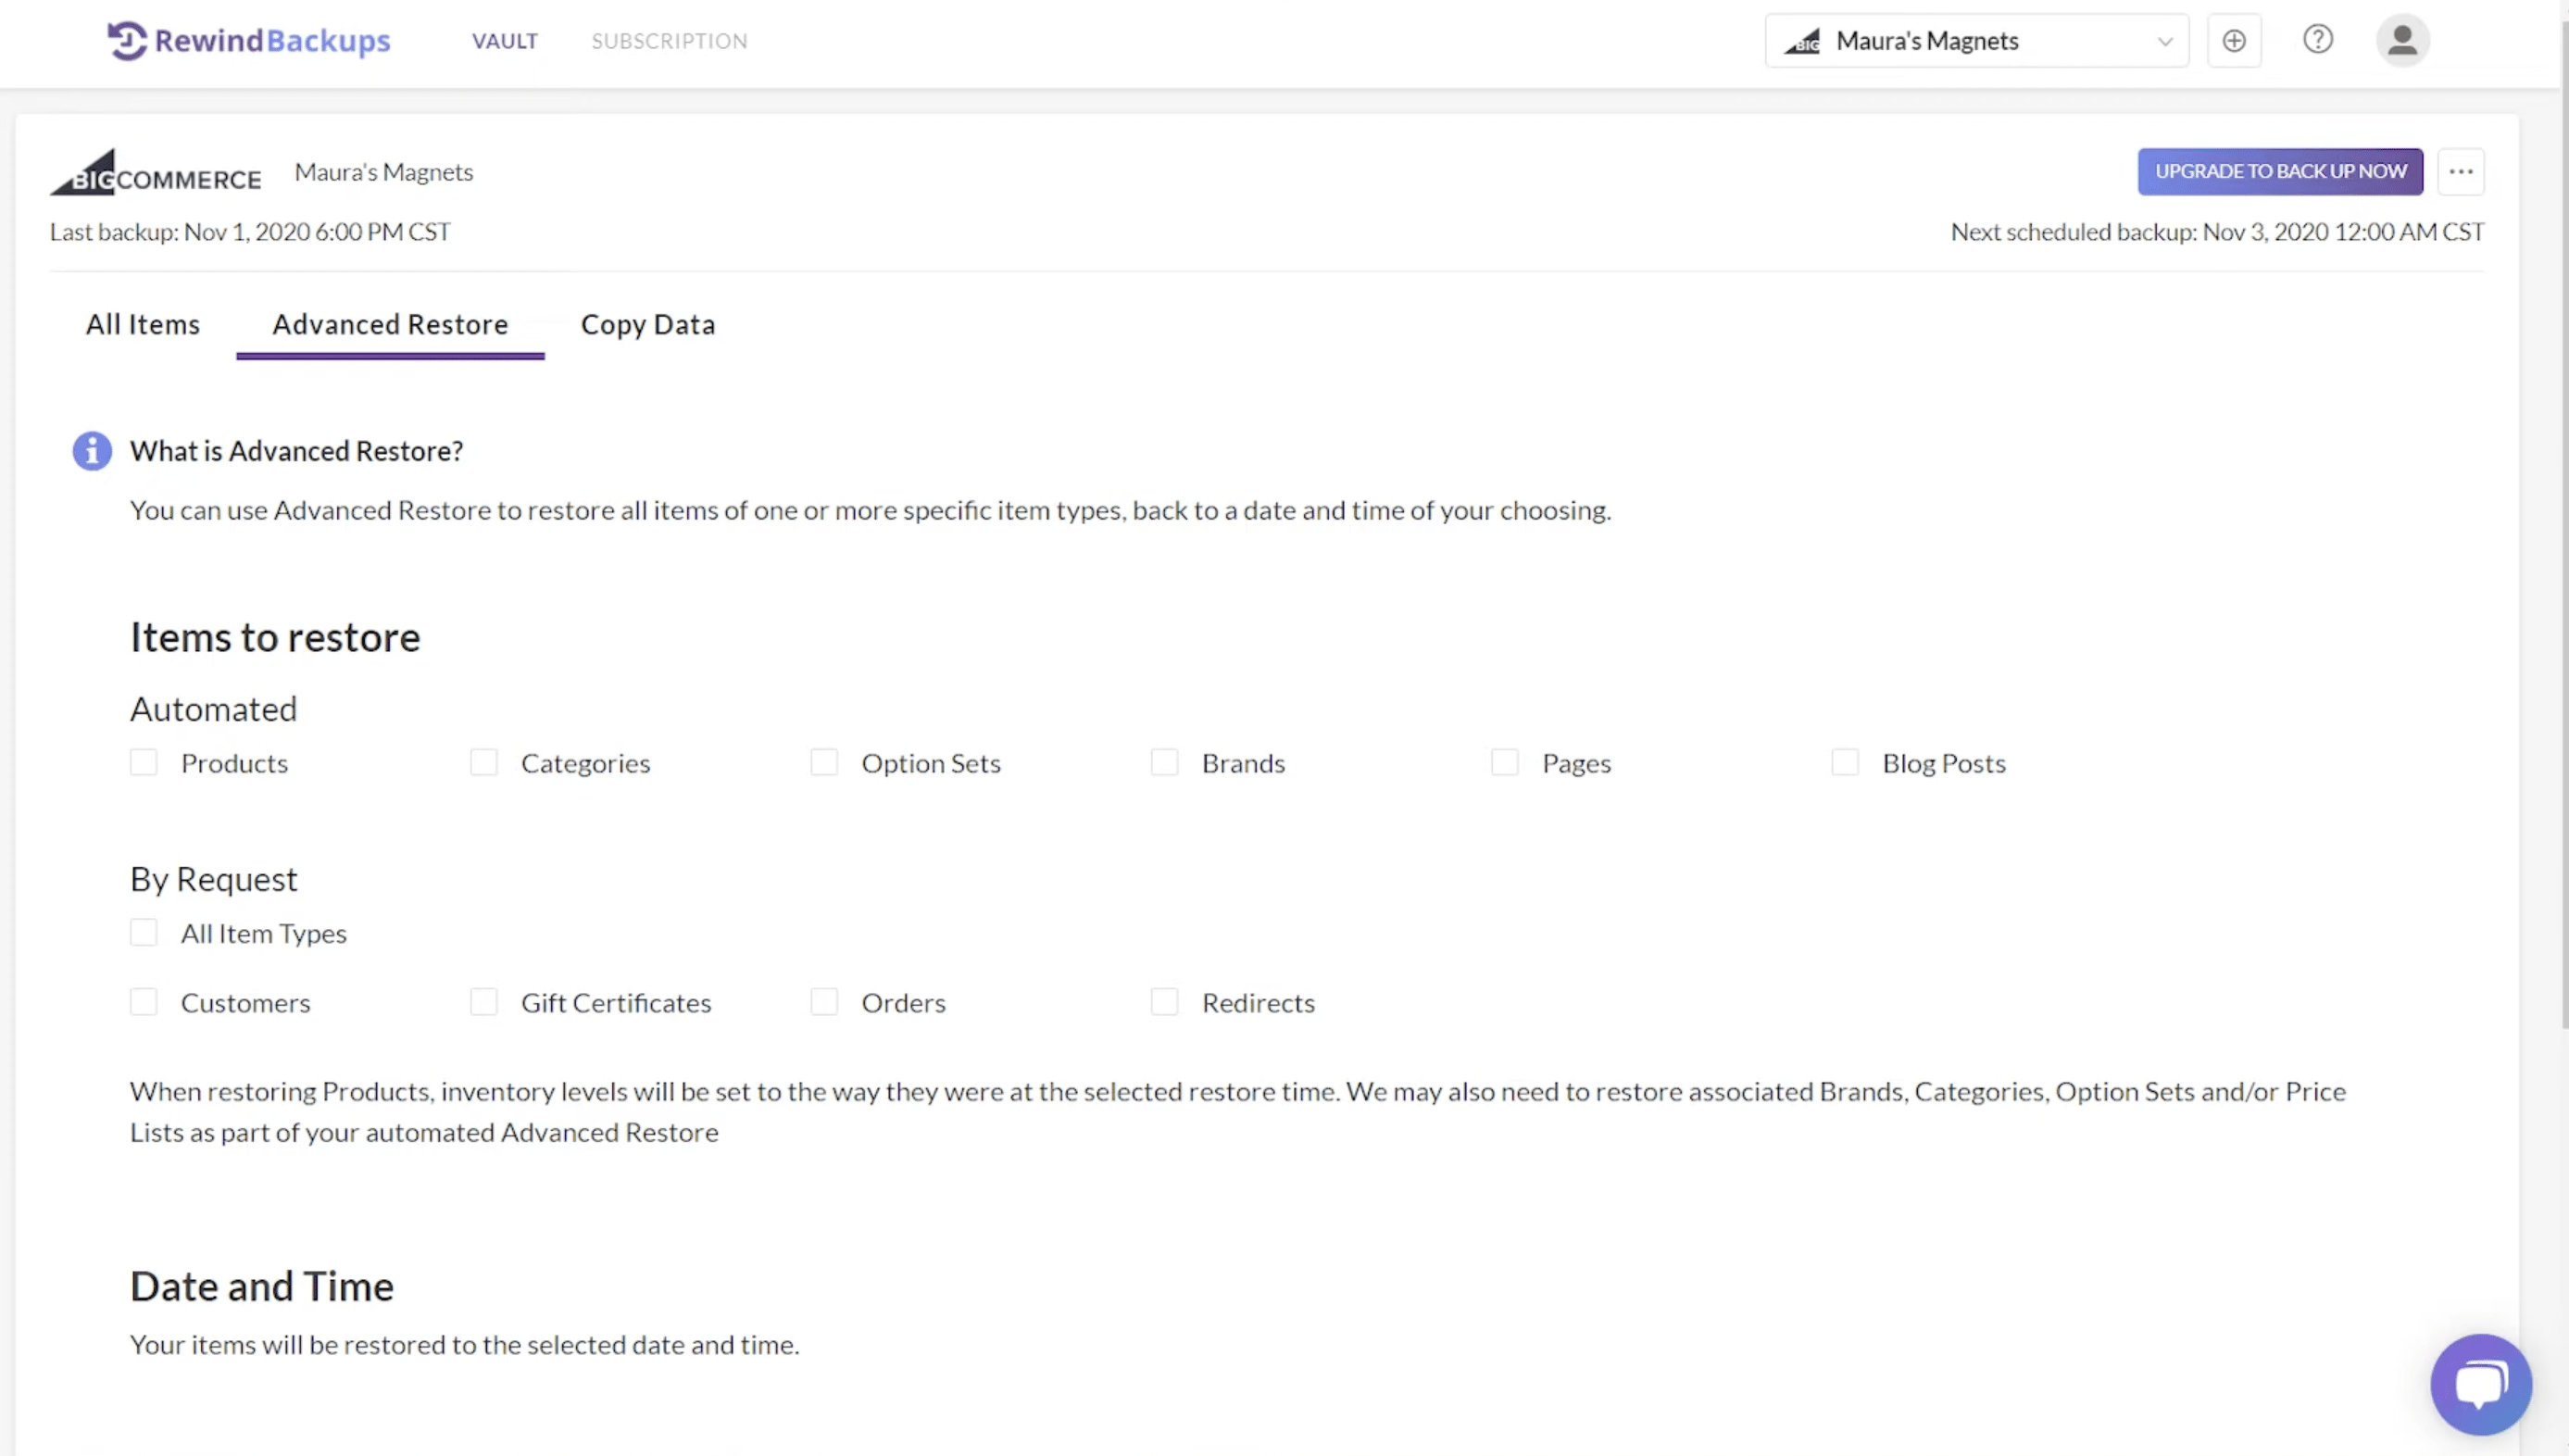
Task: Select the Pages checkbox
Action: [1504, 763]
